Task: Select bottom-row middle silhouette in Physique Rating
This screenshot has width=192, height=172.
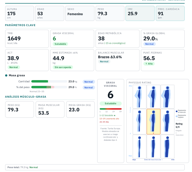Action: coord(153,146)
